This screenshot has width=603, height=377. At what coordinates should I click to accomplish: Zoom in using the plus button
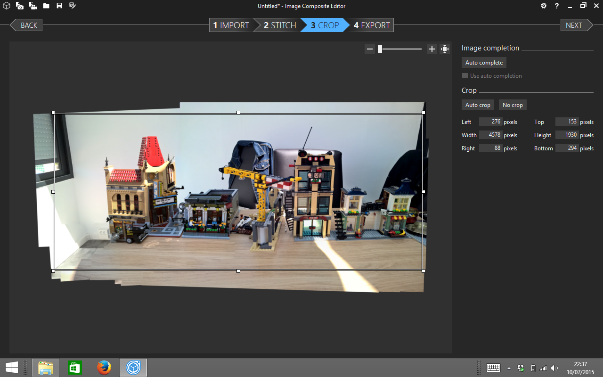(x=432, y=49)
